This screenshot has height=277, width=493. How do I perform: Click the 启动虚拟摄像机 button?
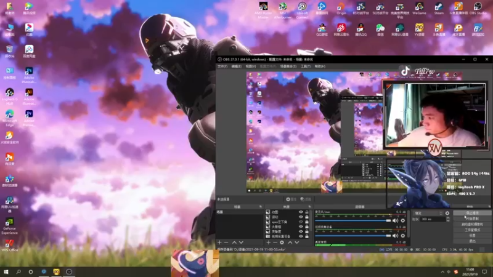tap(472, 224)
